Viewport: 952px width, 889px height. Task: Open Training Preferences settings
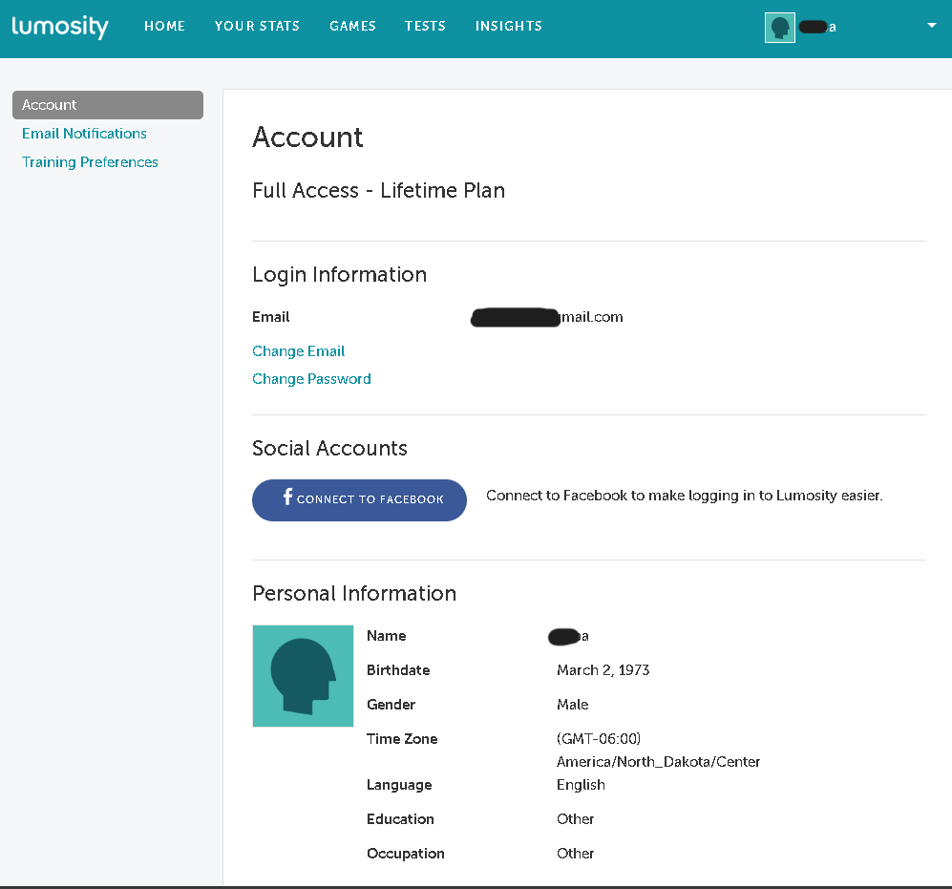[x=90, y=162]
